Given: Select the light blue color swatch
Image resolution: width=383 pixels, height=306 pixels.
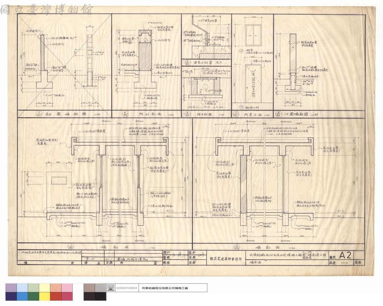Looking at the screenshot, I should [22, 288].
